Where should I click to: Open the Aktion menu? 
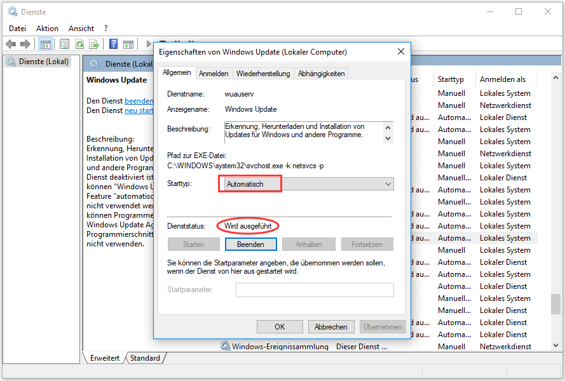point(47,29)
